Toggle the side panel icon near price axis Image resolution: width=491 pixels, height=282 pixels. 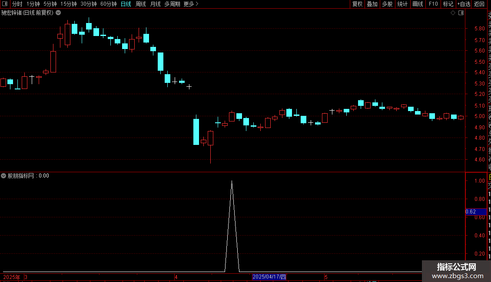click(461, 13)
